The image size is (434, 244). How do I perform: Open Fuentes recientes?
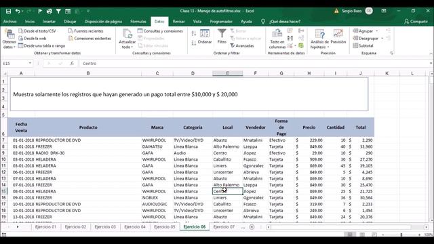pos(86,31)
